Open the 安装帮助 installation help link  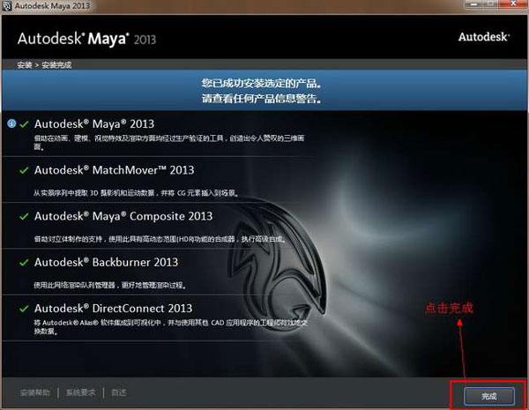pos(35,392)
